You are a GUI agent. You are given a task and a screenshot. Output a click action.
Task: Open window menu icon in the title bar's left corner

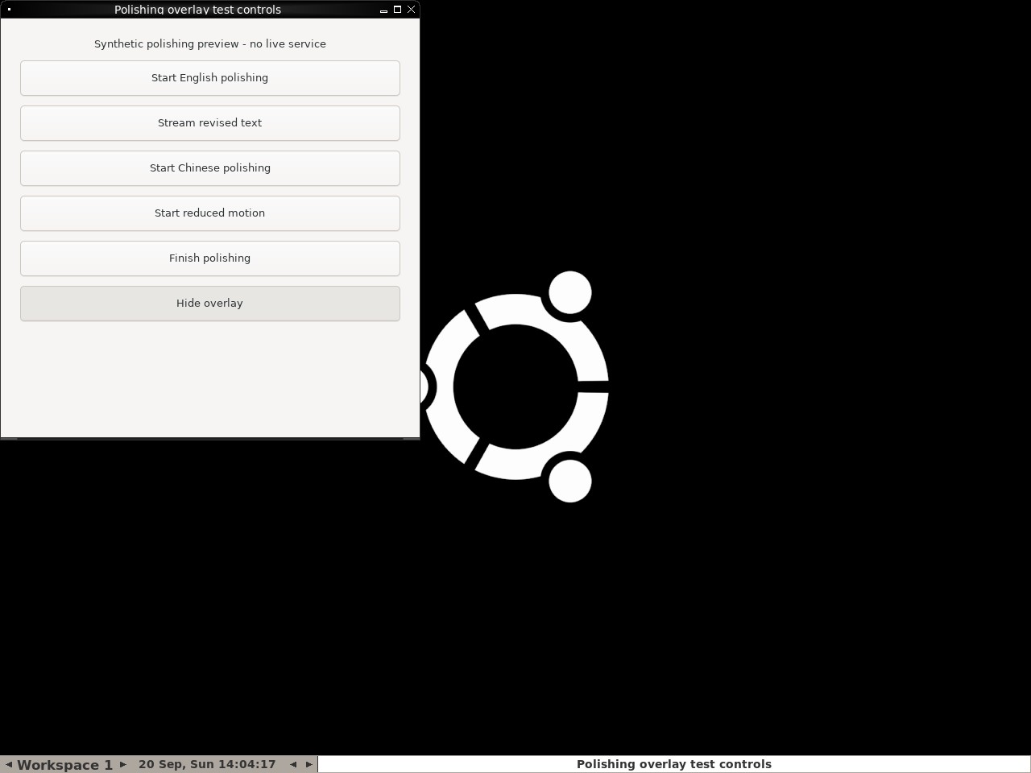[x=9, y=10]
